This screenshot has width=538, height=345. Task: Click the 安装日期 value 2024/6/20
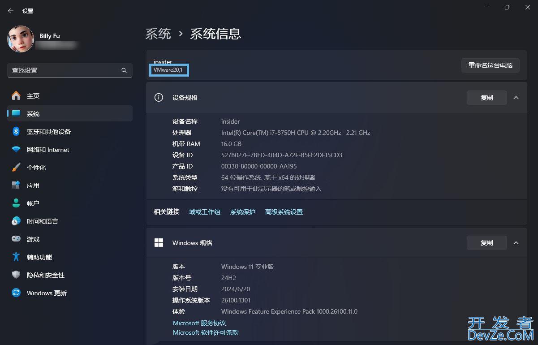click(236, 289)
